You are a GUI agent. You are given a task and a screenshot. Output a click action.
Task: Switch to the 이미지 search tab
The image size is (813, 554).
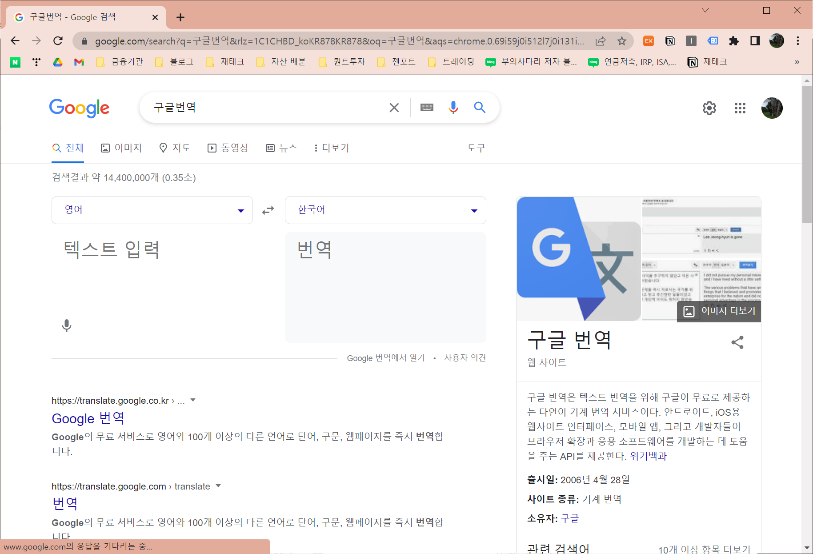[121, 148]
